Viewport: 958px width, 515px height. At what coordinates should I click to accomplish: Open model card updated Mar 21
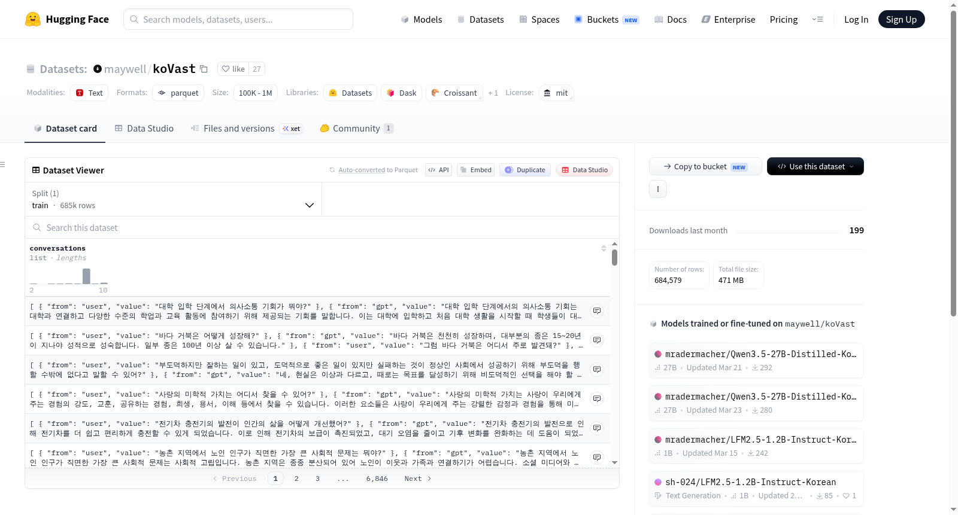coord(756,360)
